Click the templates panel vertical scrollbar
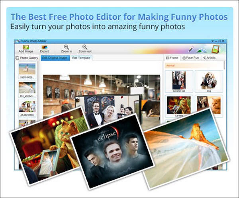 (224, 65)
